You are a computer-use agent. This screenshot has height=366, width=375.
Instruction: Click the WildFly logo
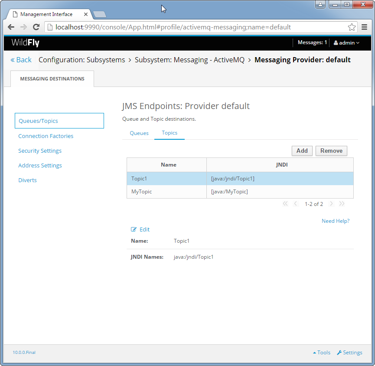pyautogui.click(x=25, y=43)
